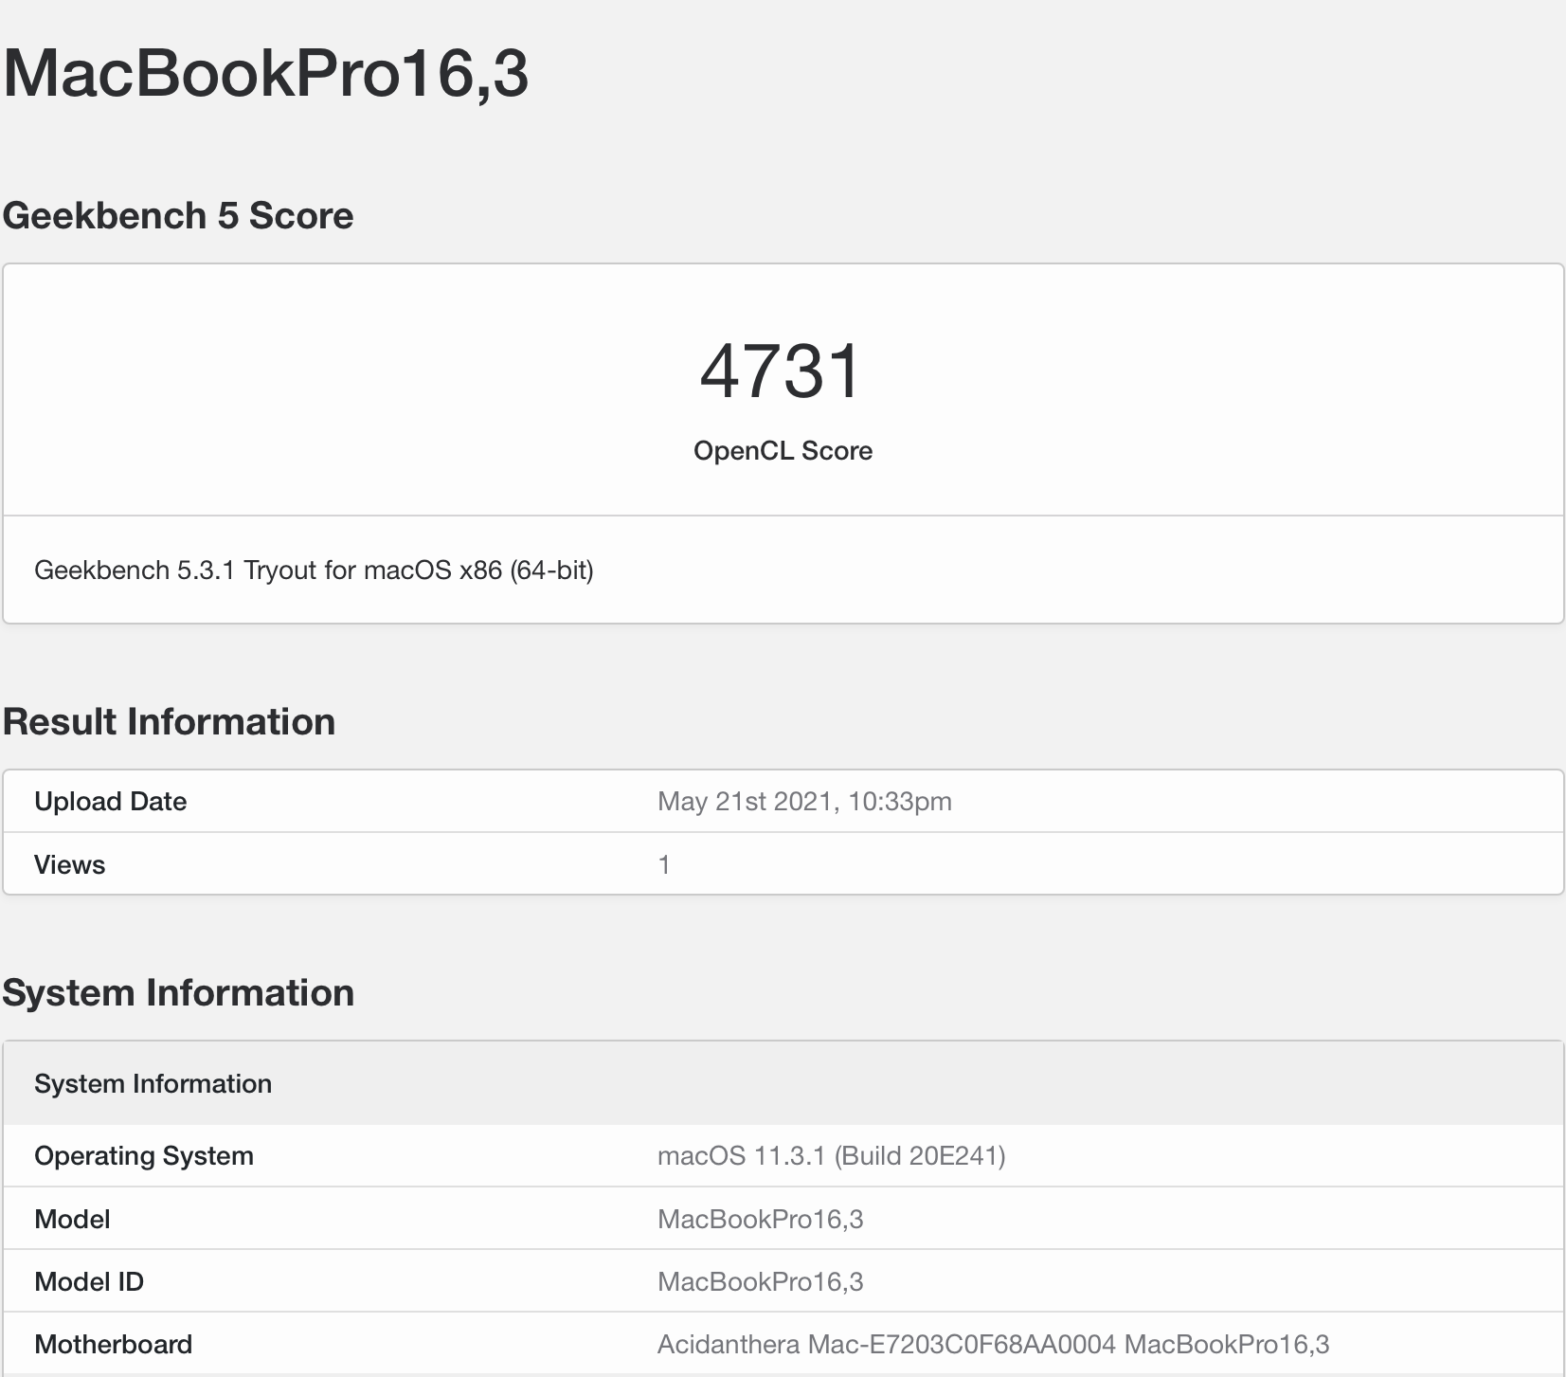Select the macOS 11.3.1 (Build 20E241) value
Screen dimensions: 1566x1377
[x=831, y=1156]
